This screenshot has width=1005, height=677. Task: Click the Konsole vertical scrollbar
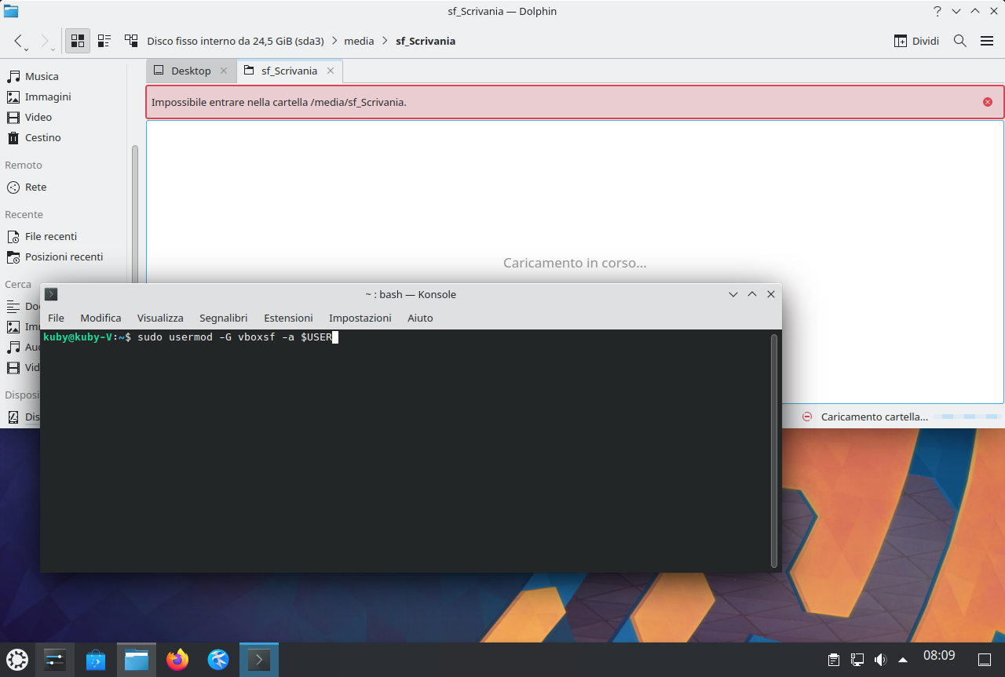point(774,450)
